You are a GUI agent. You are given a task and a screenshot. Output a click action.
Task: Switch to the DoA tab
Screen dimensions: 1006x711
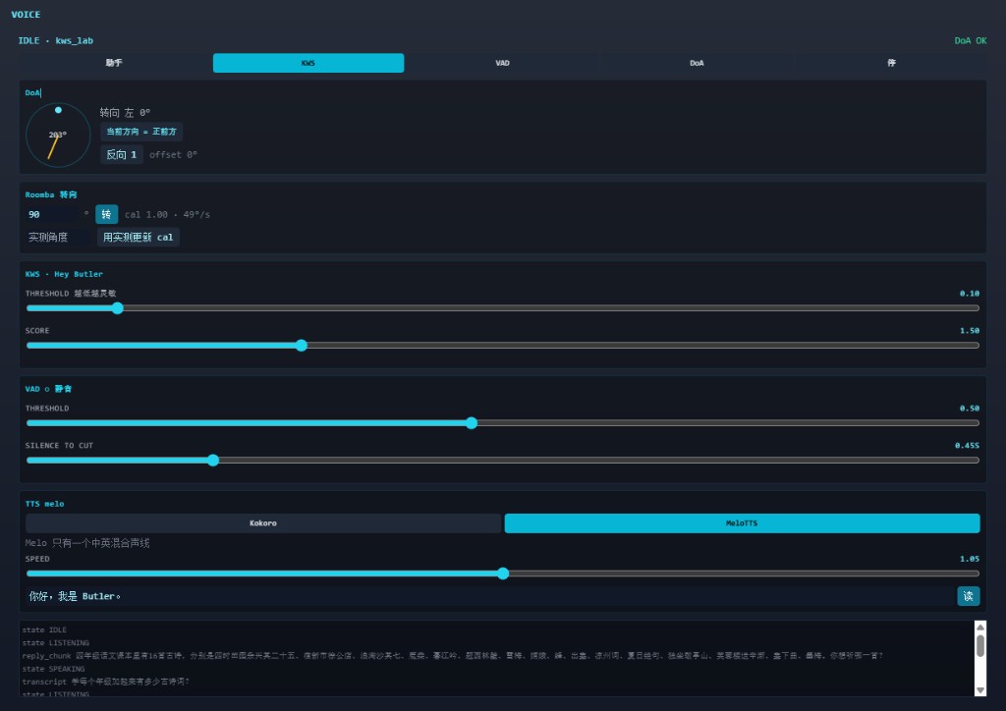coord(697,63)
